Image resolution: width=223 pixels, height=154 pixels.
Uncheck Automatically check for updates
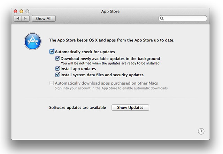52,52
